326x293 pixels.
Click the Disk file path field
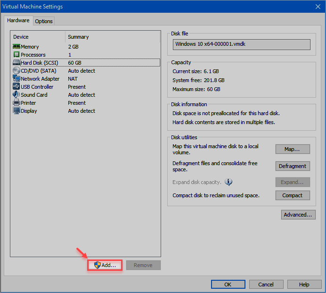(x=242, y=44)
